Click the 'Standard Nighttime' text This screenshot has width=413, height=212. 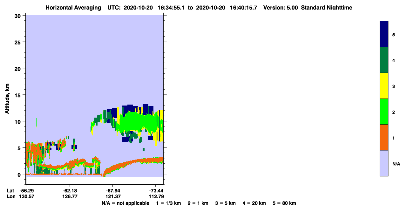[x=327, y=8]
